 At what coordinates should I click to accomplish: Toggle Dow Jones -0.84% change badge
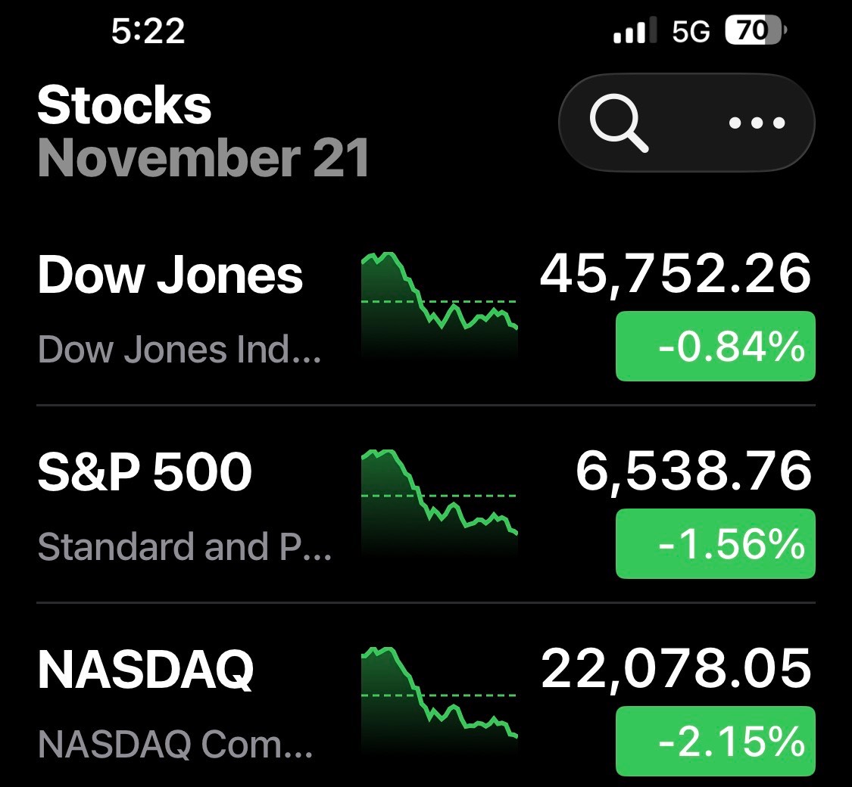click(x=715, y=347)
